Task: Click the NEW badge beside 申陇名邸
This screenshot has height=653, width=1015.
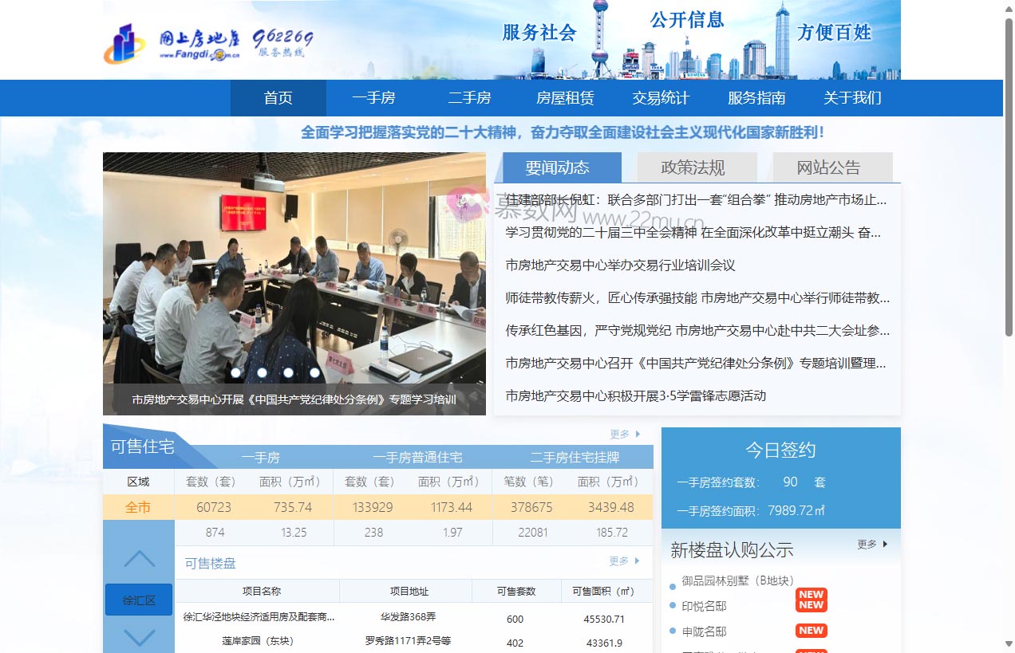Action: (x=811, y=630)
